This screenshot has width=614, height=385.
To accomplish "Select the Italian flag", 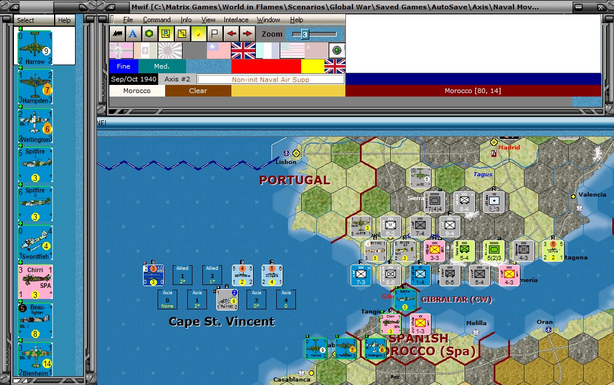I will pyautogui.click(x=145, y=51).
